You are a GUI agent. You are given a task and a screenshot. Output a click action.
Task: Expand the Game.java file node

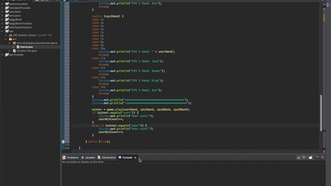pyautogui.click(x=13, y=47)
